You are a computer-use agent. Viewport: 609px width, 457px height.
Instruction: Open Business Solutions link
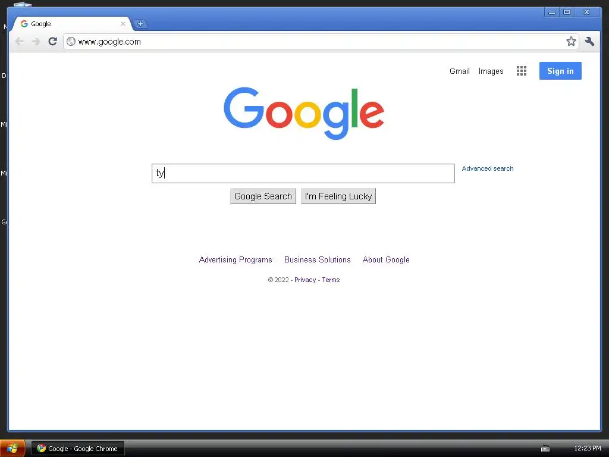pos(318,259)
